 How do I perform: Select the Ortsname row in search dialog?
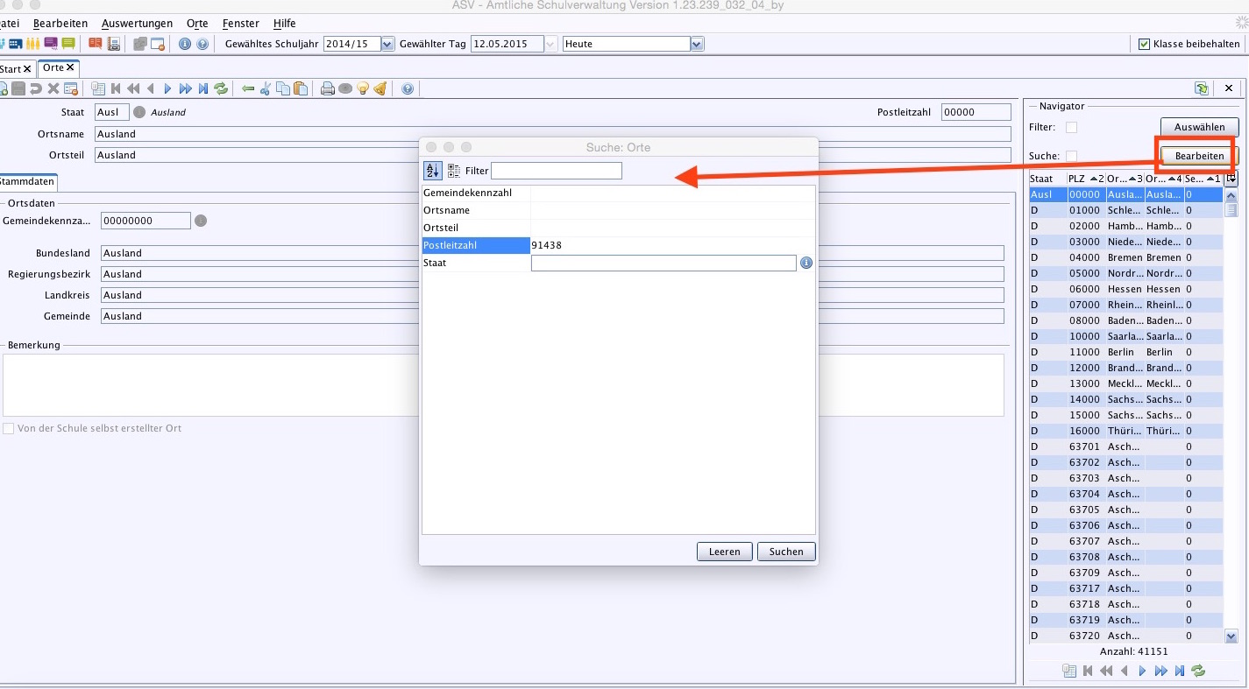tap(618, 210)
